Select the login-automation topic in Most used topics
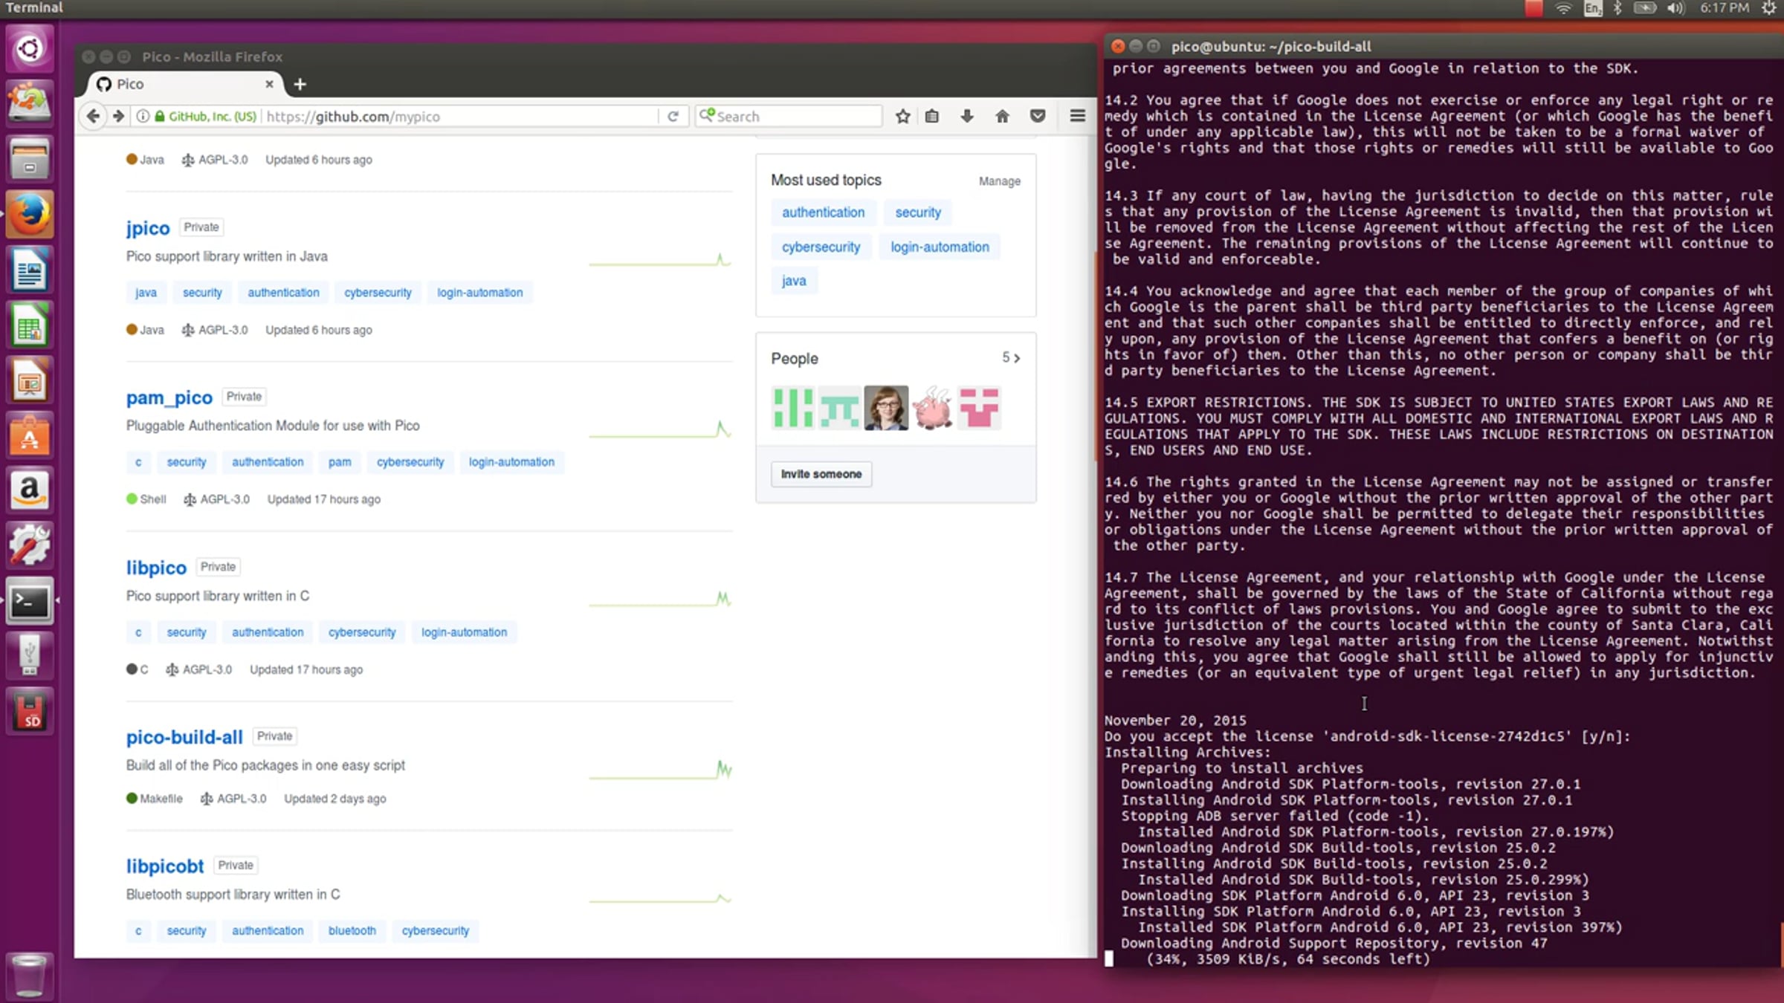Image resolution: width=1784 pixels, height=1003 pixels. click(940, 247)
